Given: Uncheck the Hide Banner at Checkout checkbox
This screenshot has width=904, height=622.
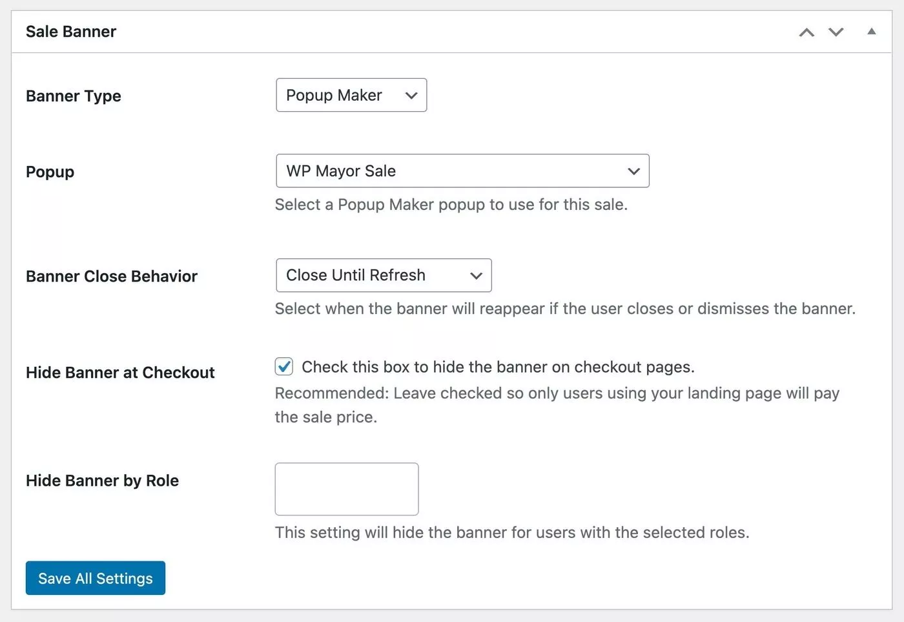Looking at the screenshot, I should coord(284,367).
